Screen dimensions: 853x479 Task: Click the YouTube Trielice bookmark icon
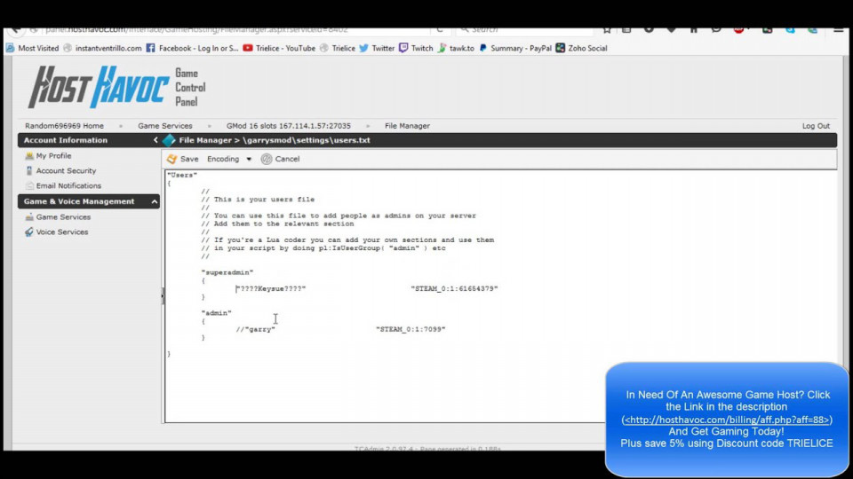tap(248, 48)
